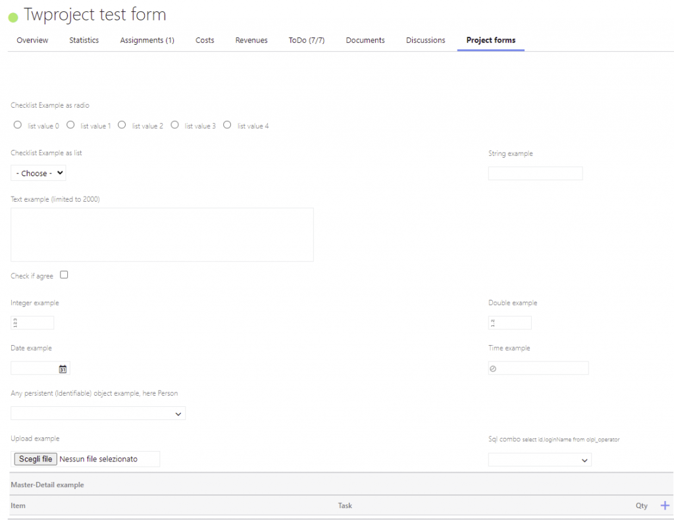Switch to the Overview tab

coord(32,40)
